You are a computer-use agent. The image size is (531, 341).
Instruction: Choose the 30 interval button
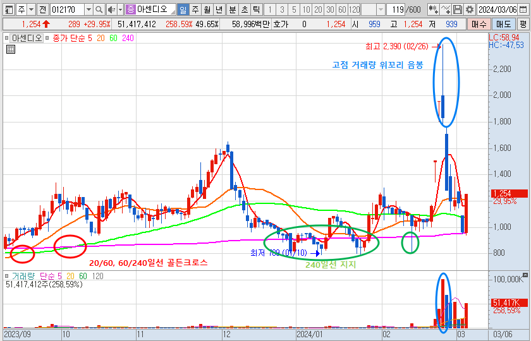point(330,9)
